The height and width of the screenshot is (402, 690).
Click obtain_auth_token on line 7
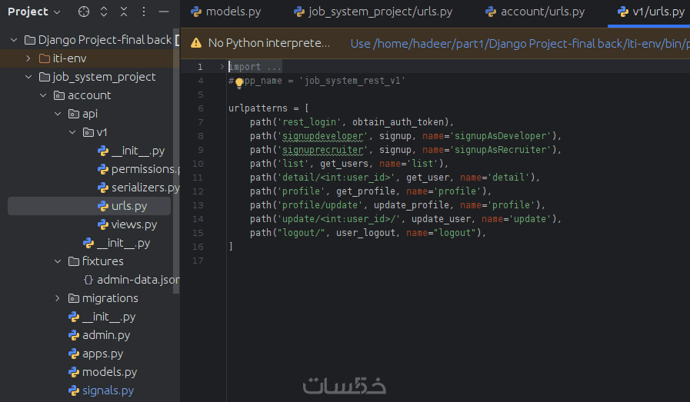(398, 122)
